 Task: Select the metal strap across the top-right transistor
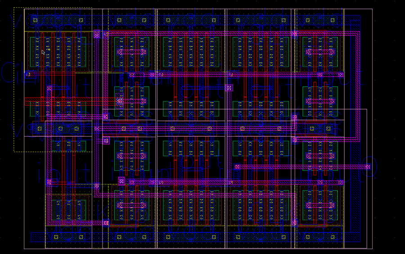click(x=320, y=52)
